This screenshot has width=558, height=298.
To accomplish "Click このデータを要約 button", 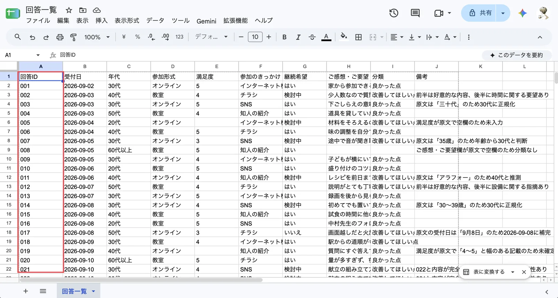I will (516, 55).
